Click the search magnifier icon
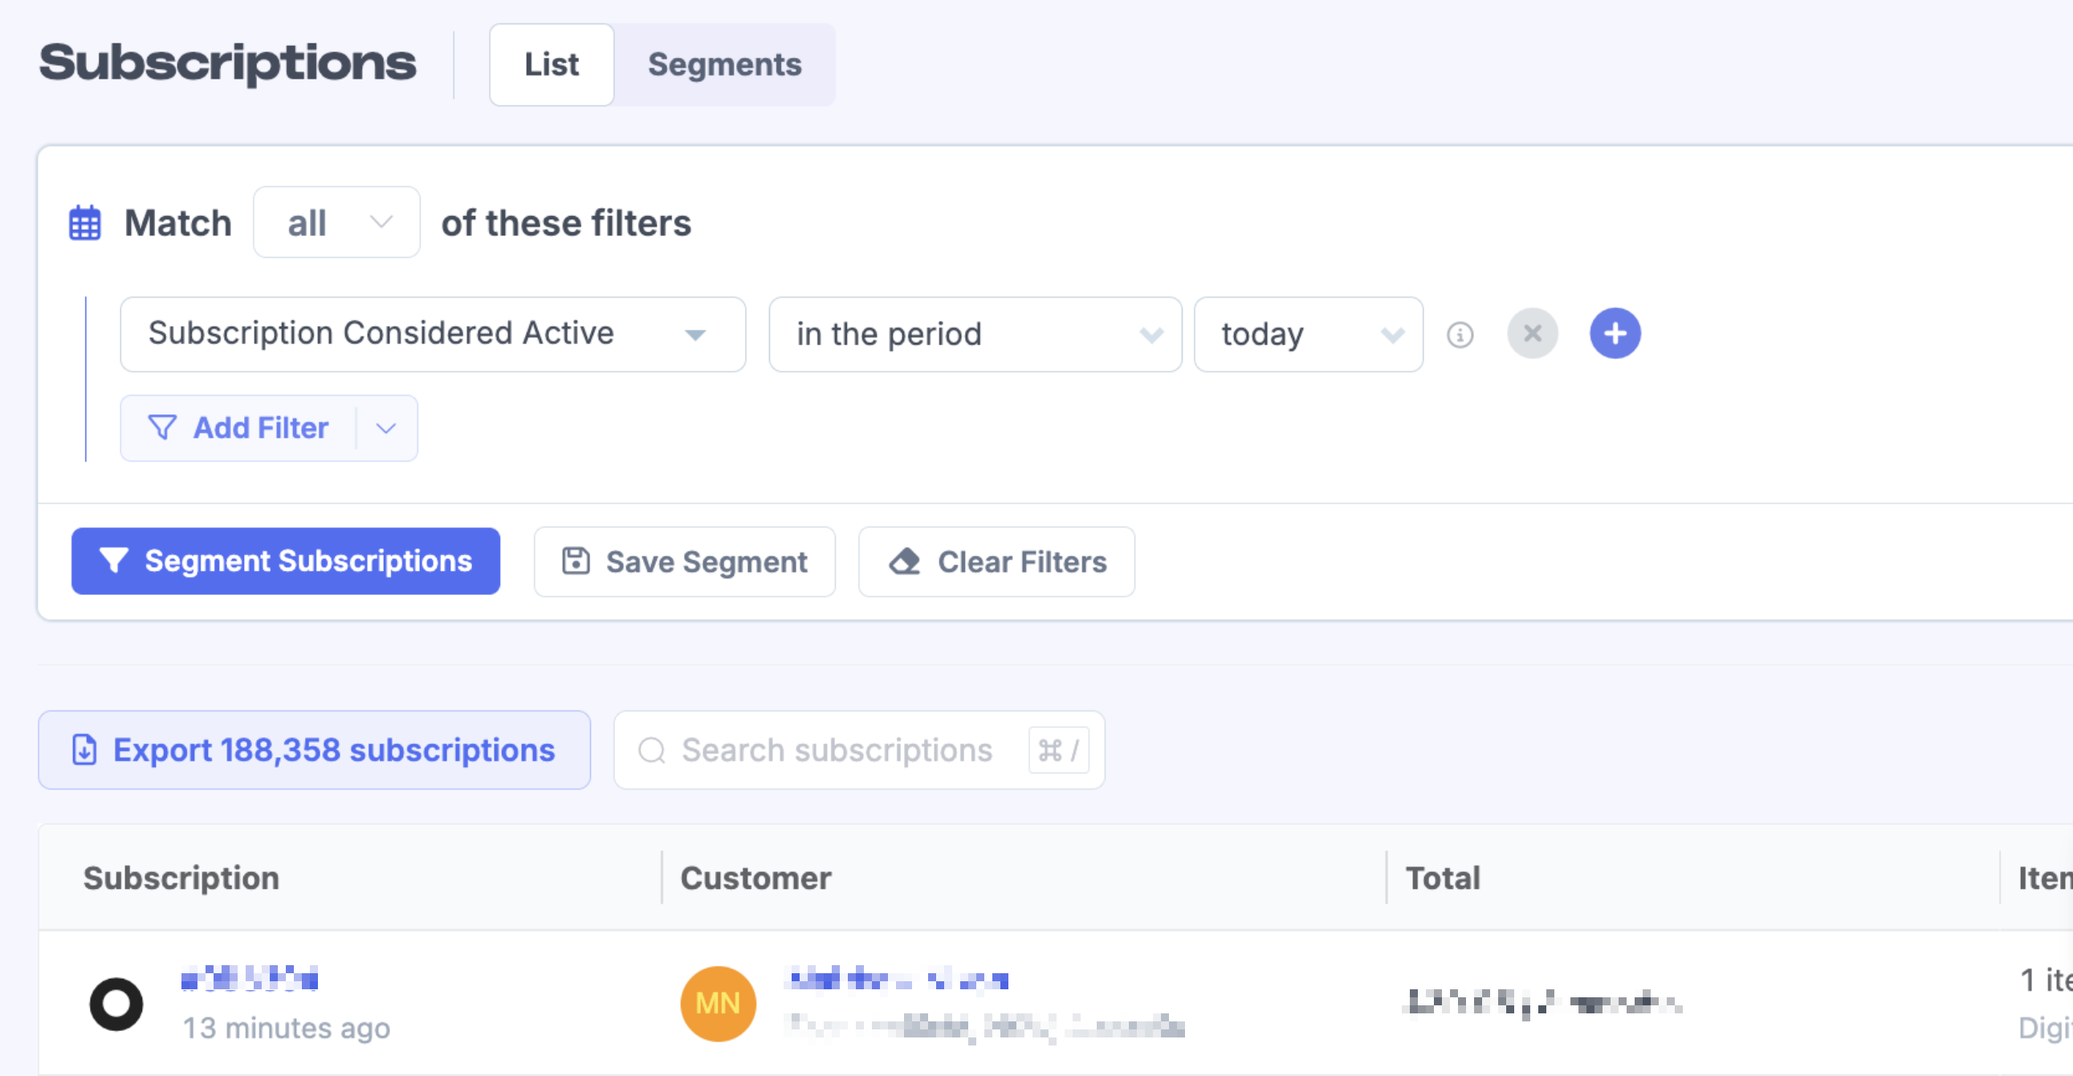The width and height of the screenshot is (2073, 1076). pos(652,750)
